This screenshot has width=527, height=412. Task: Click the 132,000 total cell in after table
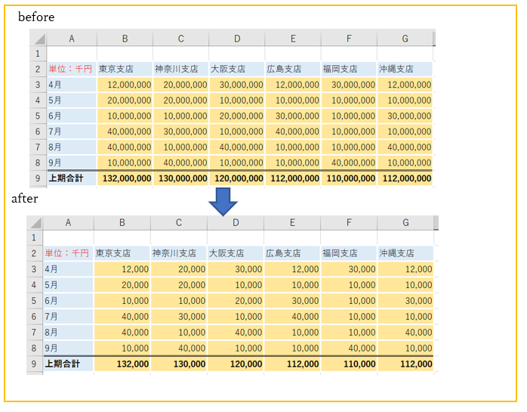pyautogui.click(x=122, y=364)
